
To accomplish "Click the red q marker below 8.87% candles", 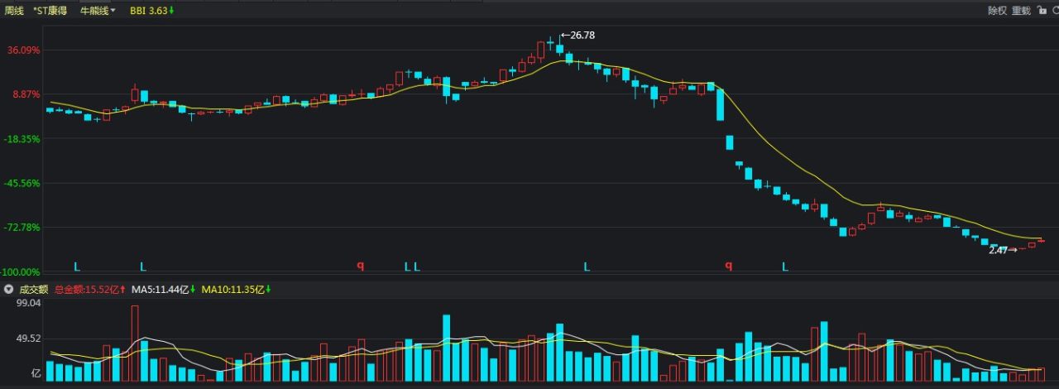I will point(360,266).
